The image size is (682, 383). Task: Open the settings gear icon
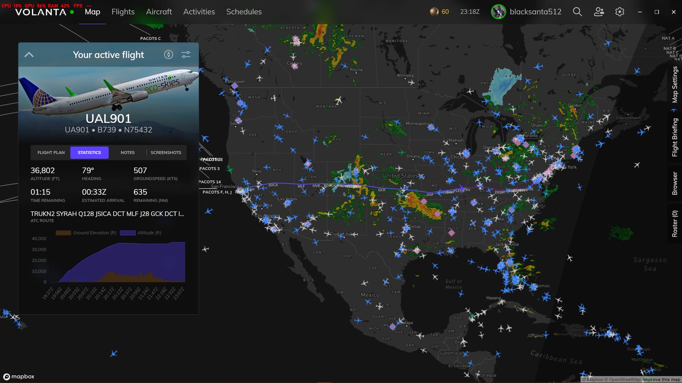619,12
